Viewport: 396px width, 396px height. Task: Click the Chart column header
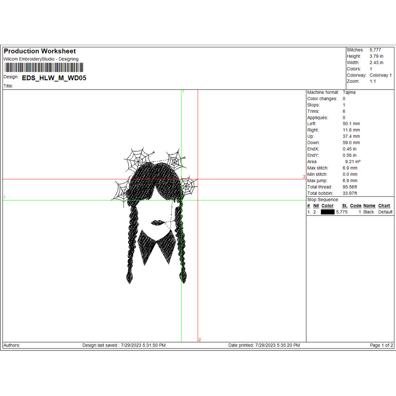[x=384, y=206]
